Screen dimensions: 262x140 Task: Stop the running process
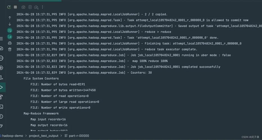click(x=15, y=7)
